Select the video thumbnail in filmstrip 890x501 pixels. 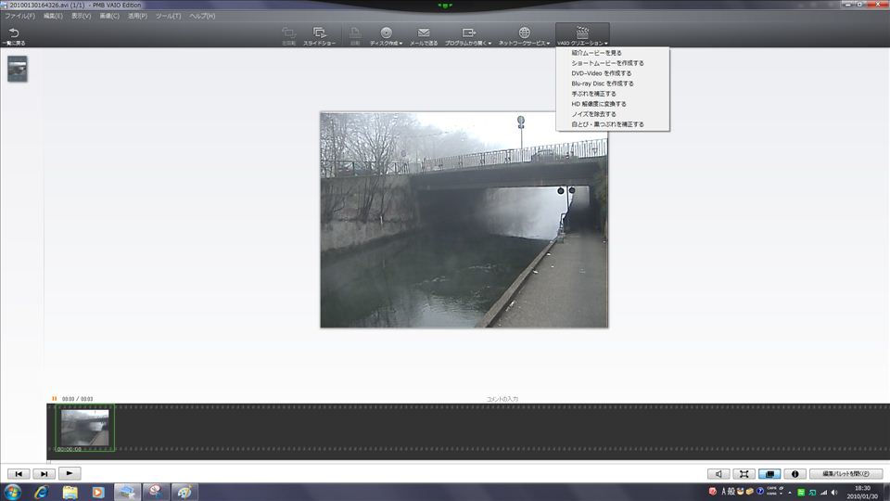coord(84,429)
